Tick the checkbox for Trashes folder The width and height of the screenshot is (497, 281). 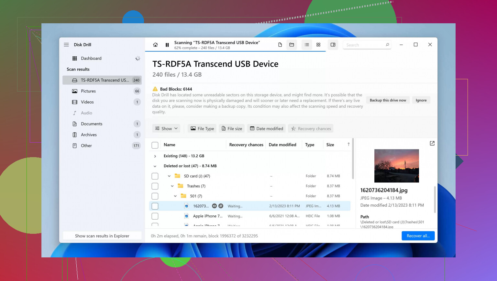tap(155, 186)
